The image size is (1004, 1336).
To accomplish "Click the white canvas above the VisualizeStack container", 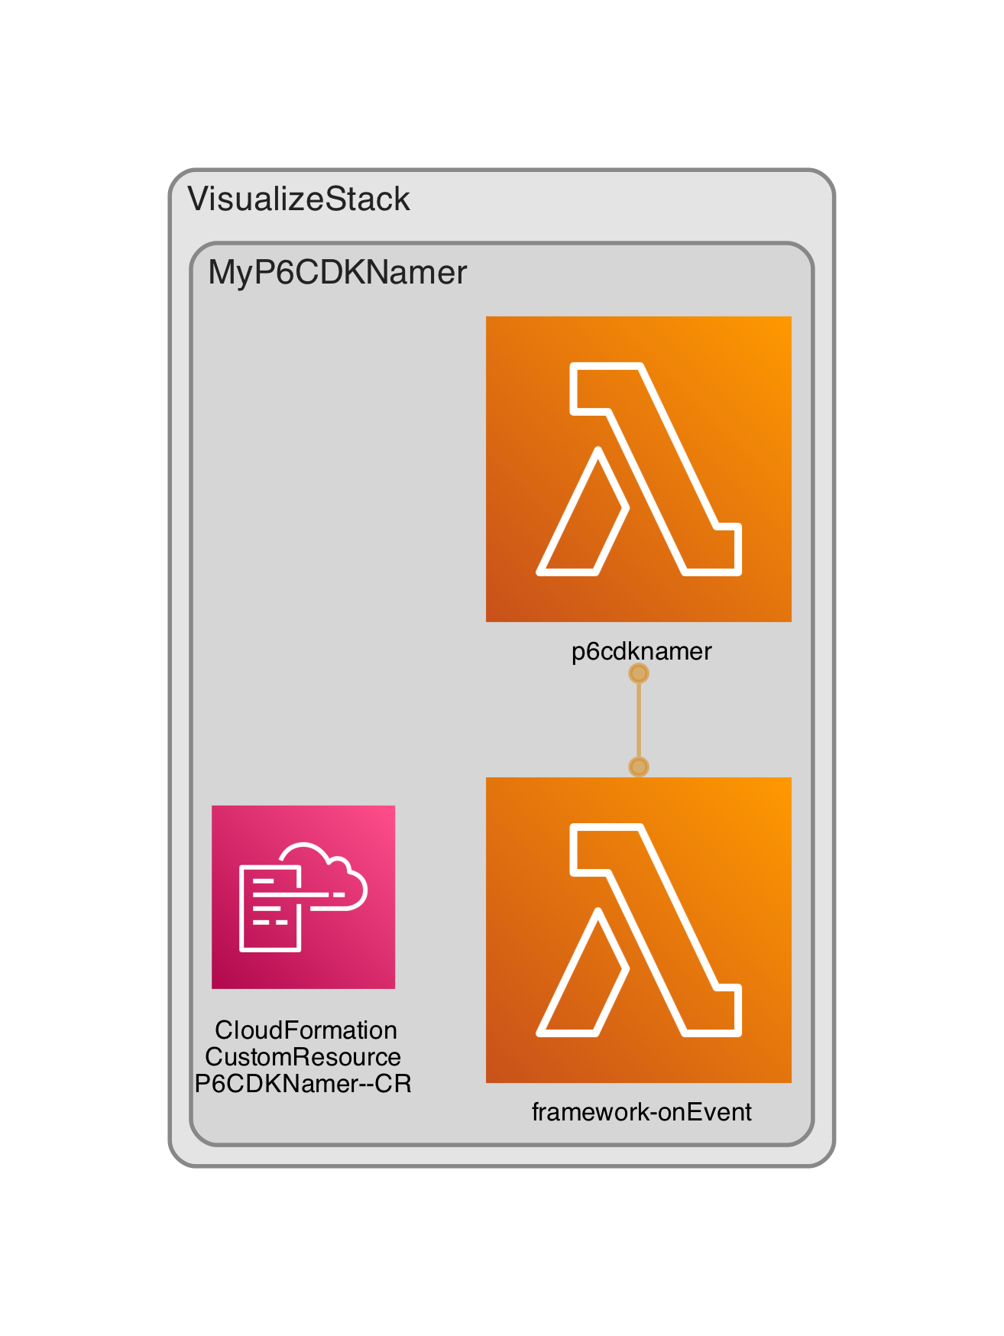I will pyautogui.click(x=502, y=84).
